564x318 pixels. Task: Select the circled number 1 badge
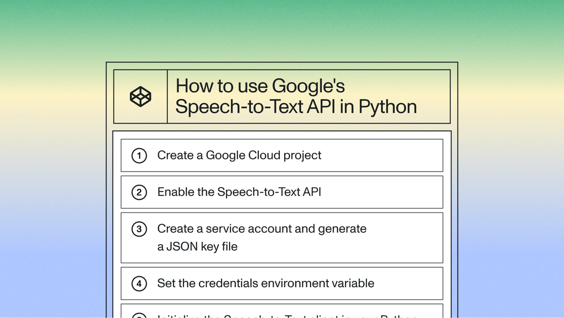pos(139,155)
